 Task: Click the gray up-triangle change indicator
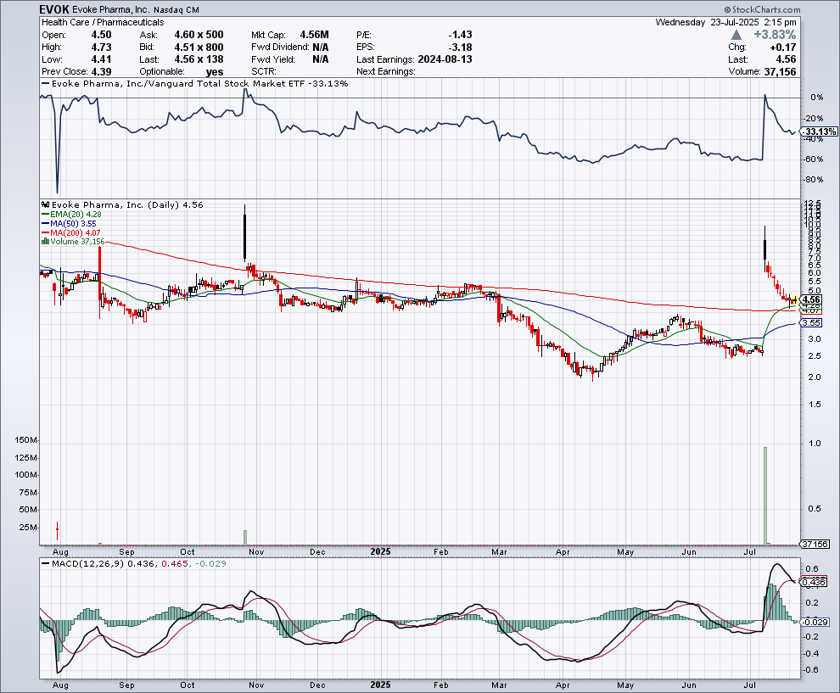pos(736,35)
